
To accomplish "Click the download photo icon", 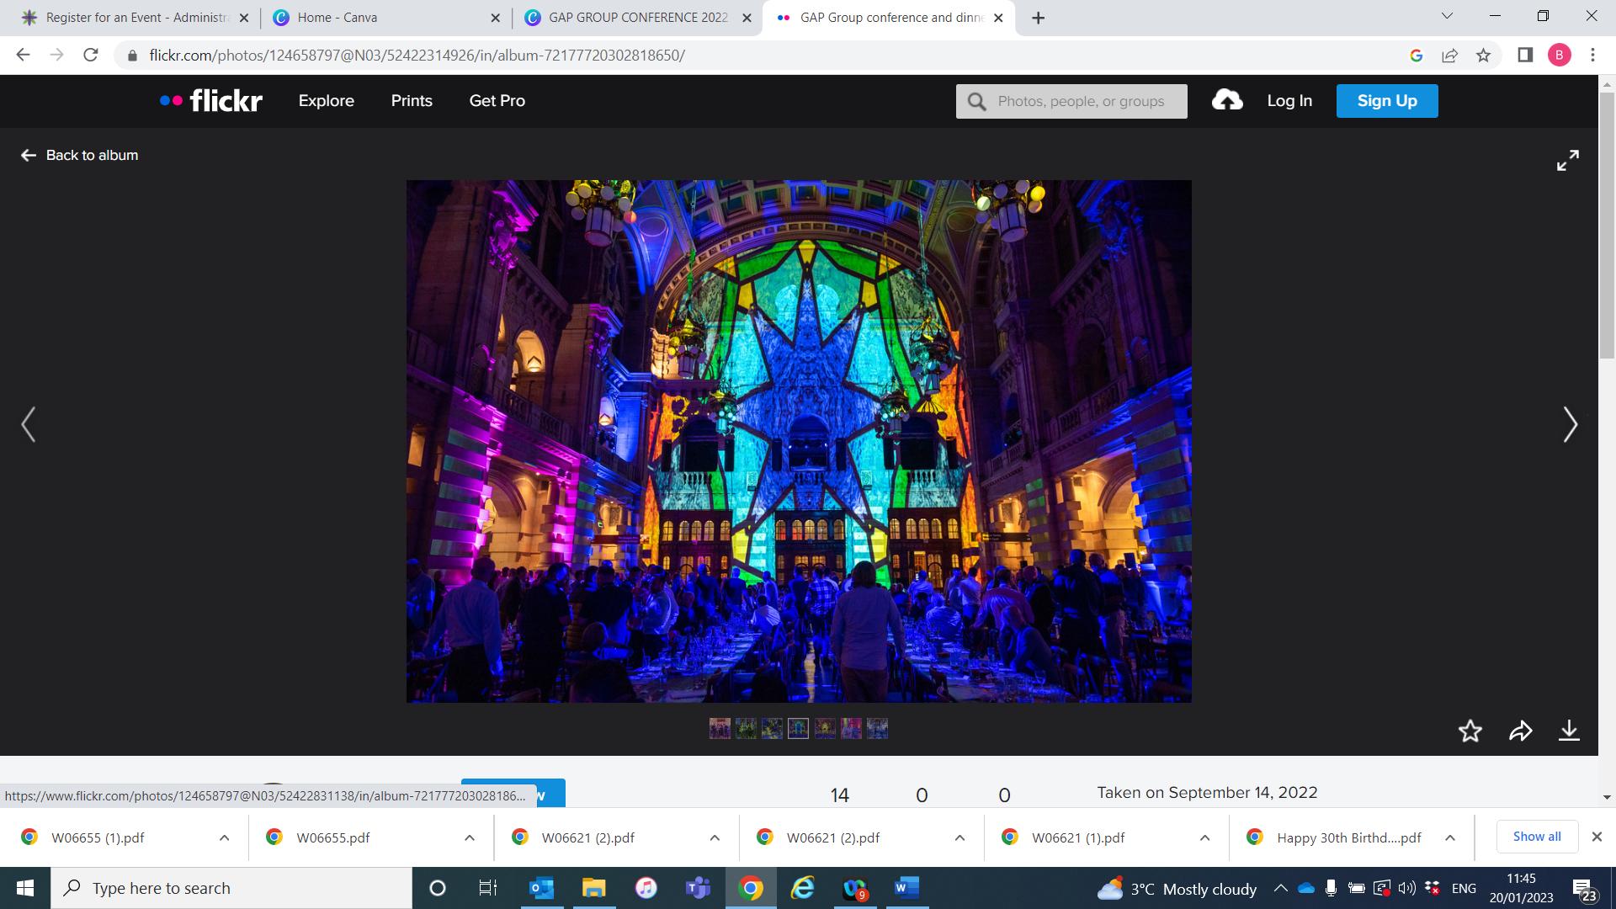I will click(x=1569, y=731).
